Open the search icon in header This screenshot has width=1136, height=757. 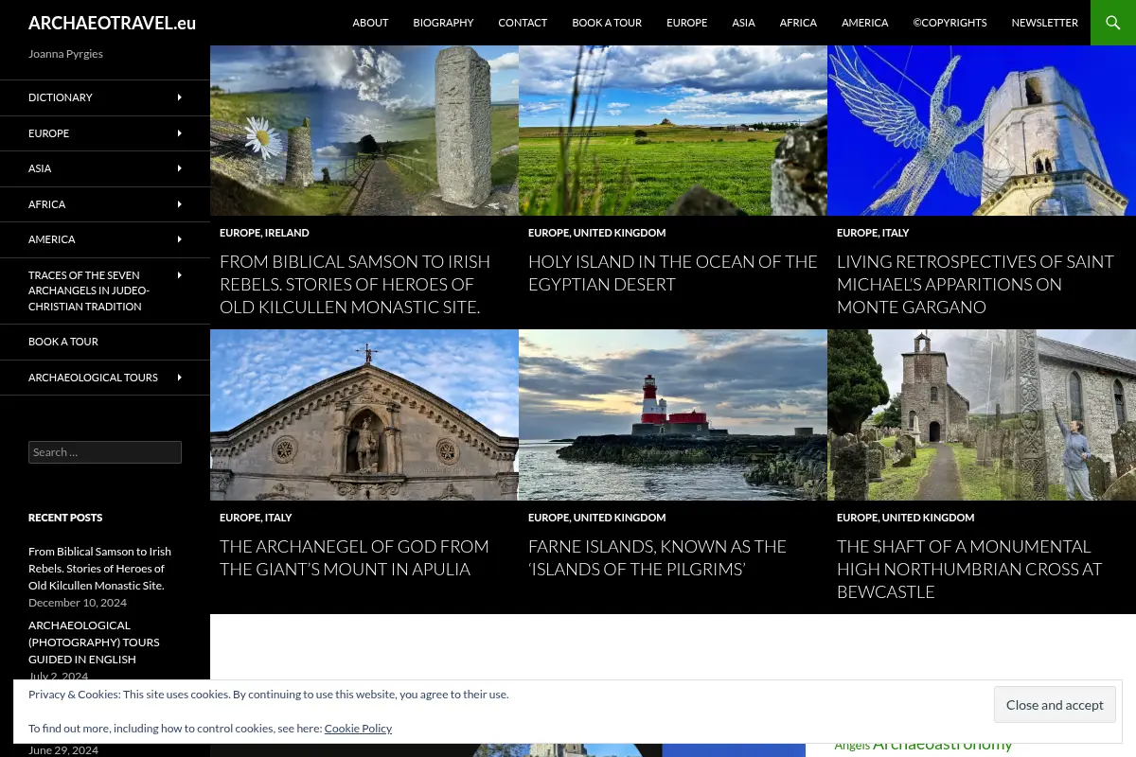pos(1113,23)
